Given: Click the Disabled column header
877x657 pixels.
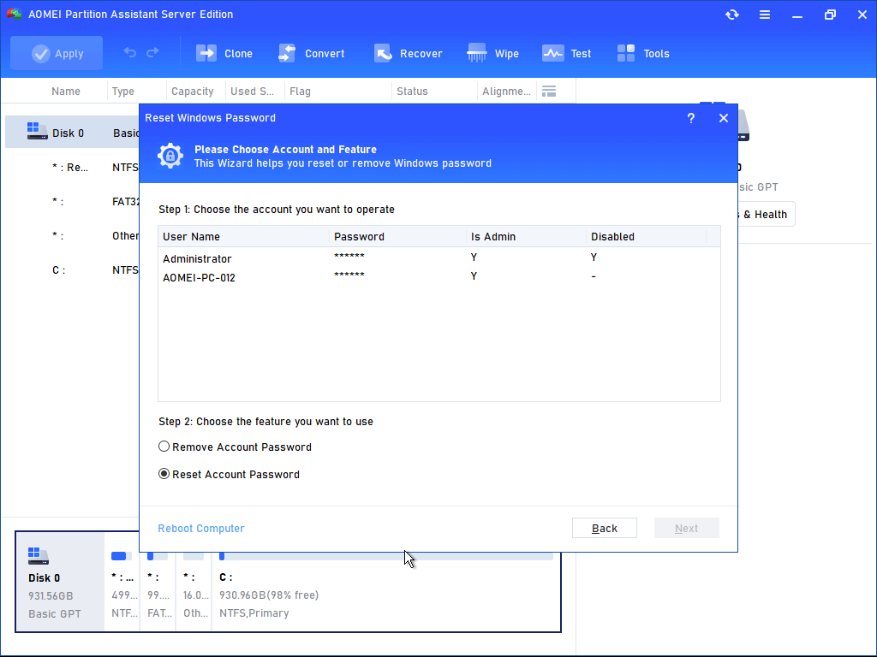Looking at the screenshot, I should point(646,236).
